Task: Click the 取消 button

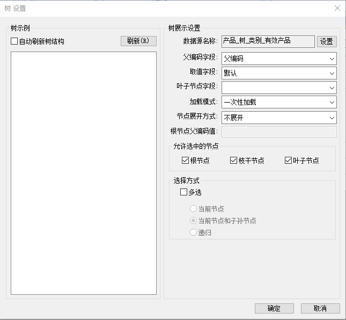Action: point(320,308)
